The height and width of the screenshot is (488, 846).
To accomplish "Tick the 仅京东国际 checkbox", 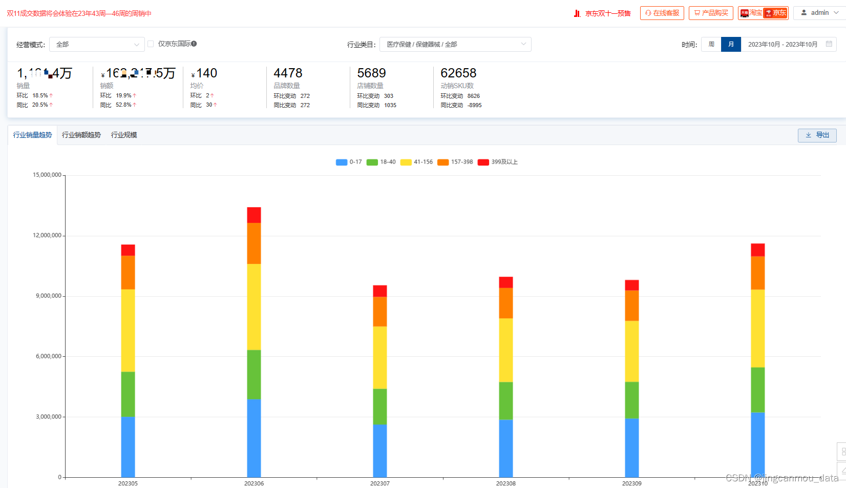I will [x=151, y=44].
